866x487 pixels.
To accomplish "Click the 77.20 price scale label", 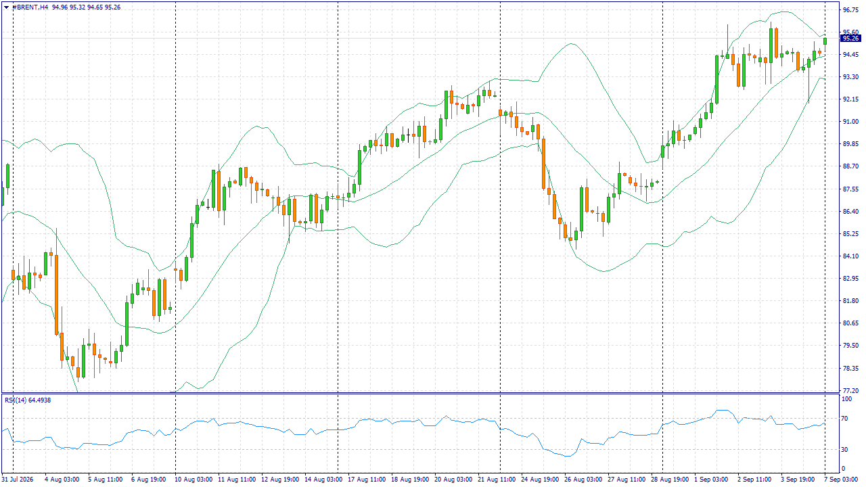I will tap(850, 391).
